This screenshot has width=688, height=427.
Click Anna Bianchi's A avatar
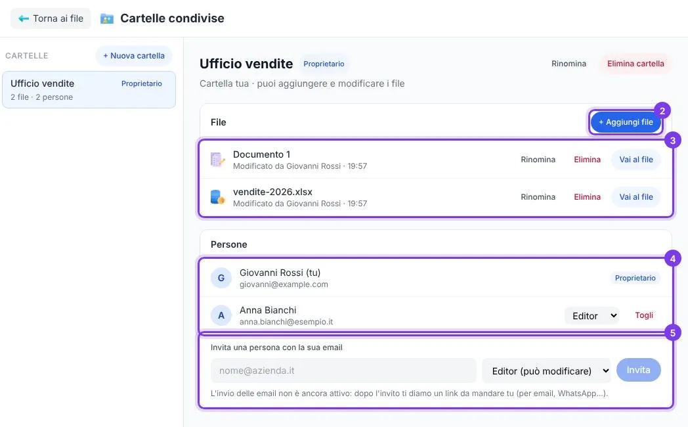(x=221, y=315)
